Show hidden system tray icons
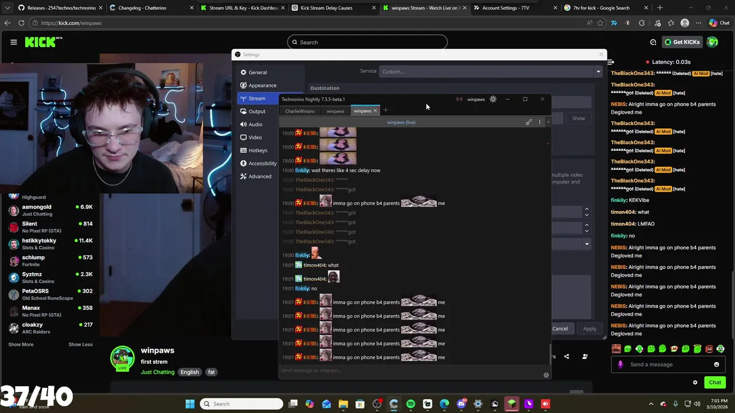 [x=651, y=404]
